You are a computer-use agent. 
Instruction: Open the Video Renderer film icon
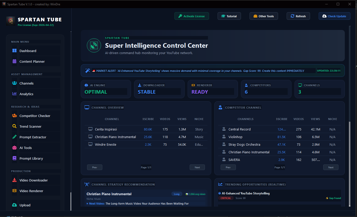[14, 191]
